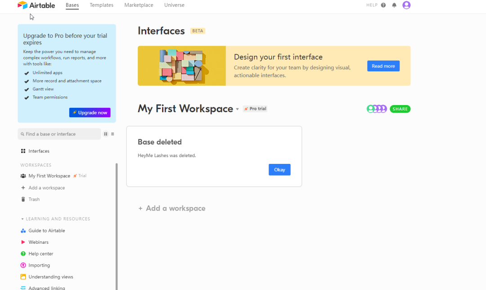Switch to list view icon
Screen dimensions: 486x290
[112, 134]
